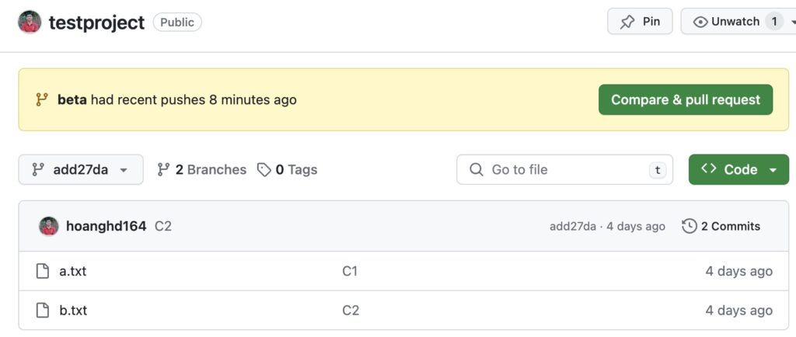Focus the Go to file search field
Viewport: 796px width, 337px height.
click(x=564, y=170)
